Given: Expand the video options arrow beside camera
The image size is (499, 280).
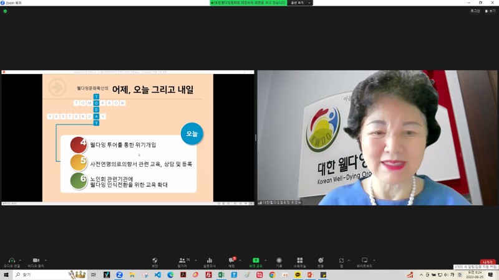Looking at the screenshot, I should [46, 259].
